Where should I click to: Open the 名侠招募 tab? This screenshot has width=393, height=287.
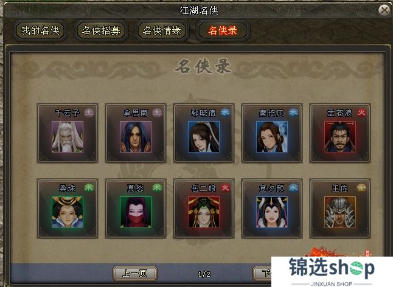[x=101, y=31]
